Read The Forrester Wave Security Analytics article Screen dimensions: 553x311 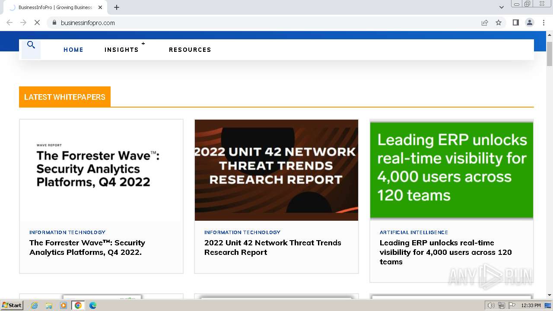pos(87,248)
